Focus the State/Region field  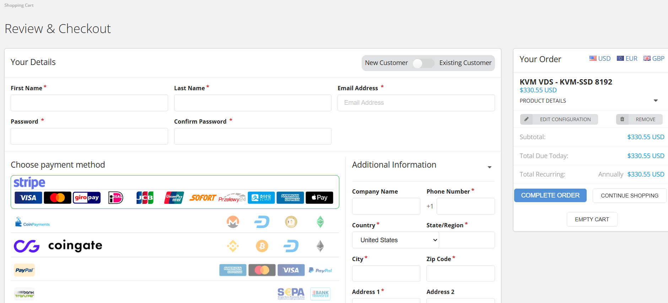[x=467, y=240]
